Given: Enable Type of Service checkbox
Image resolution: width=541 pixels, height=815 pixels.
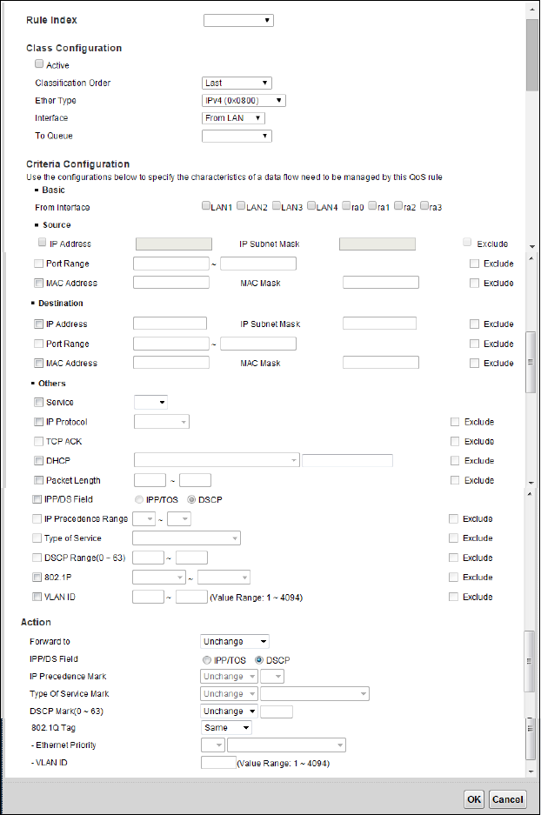Looking at the screenshot, I should point(37,538).
